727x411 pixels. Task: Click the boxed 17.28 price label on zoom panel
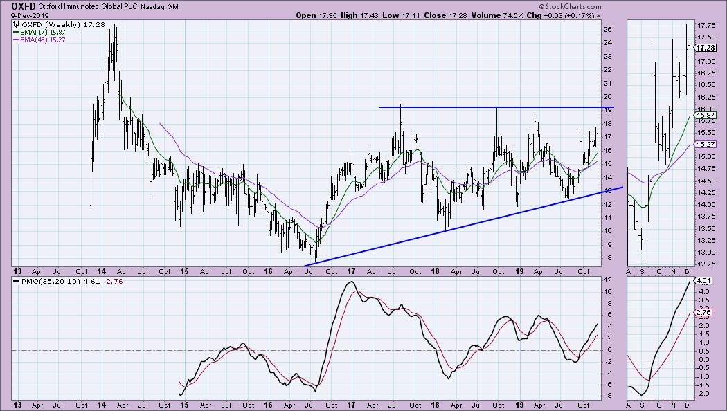click(706, 48)
